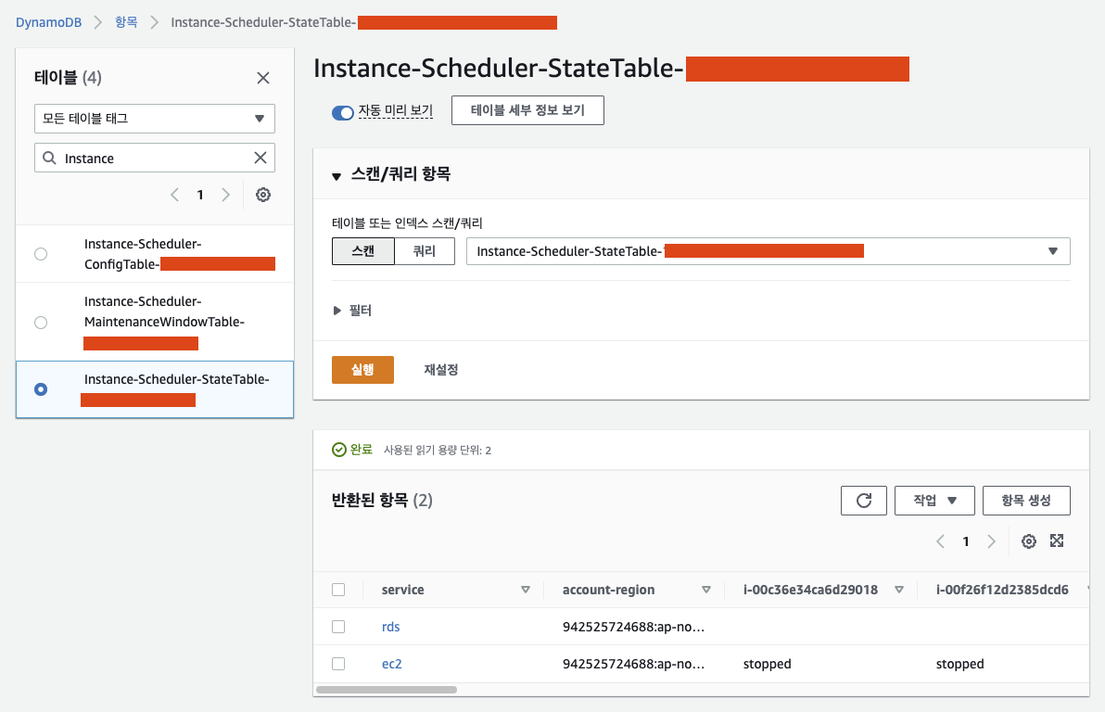This screenshot has height=712, width=1105.
Task: Clear the Instance search text
Action: (x=260, y=158)
